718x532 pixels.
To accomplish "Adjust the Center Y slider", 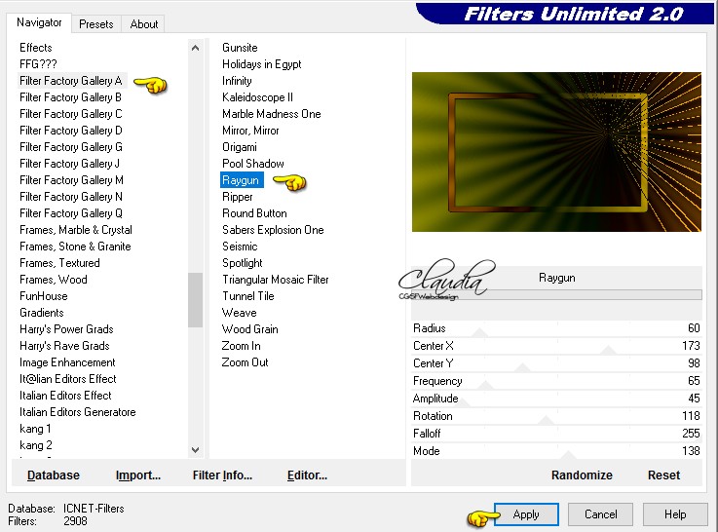I will [x=556, y=363].
